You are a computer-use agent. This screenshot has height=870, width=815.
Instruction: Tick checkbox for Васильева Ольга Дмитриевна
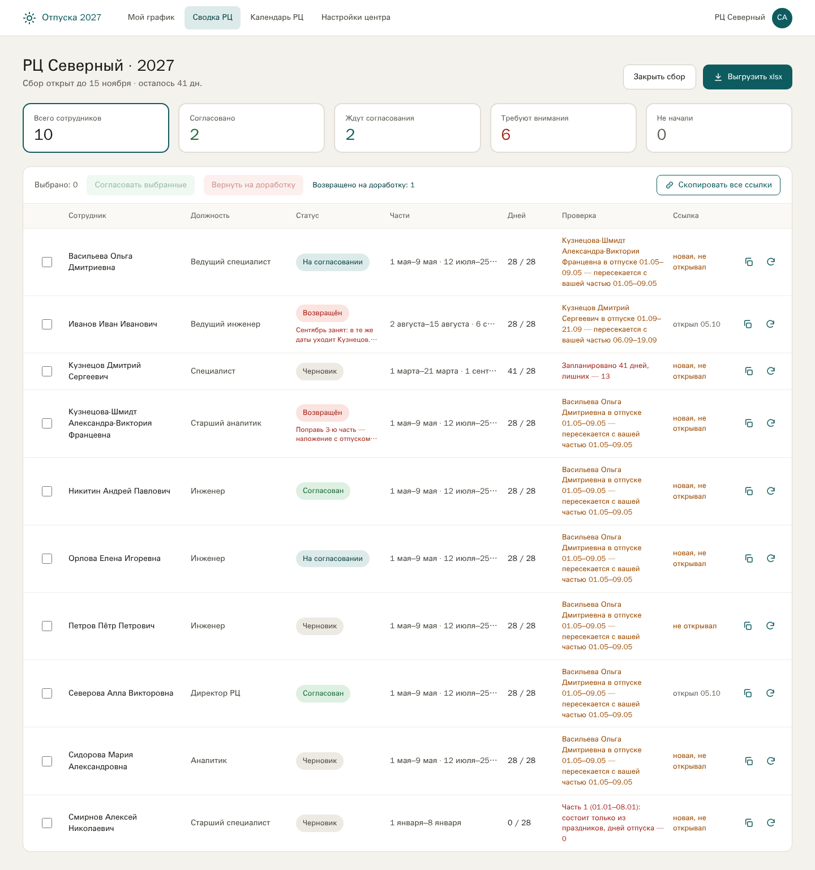coord(47,262)
